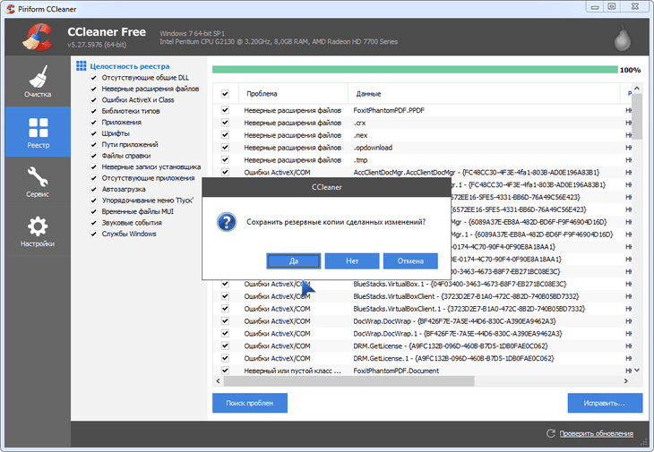Toggle Отсутствующие приложения checkbox
The width and height of the screenshot is (654, 452).
pyautogui.click(x=94, y=178)
